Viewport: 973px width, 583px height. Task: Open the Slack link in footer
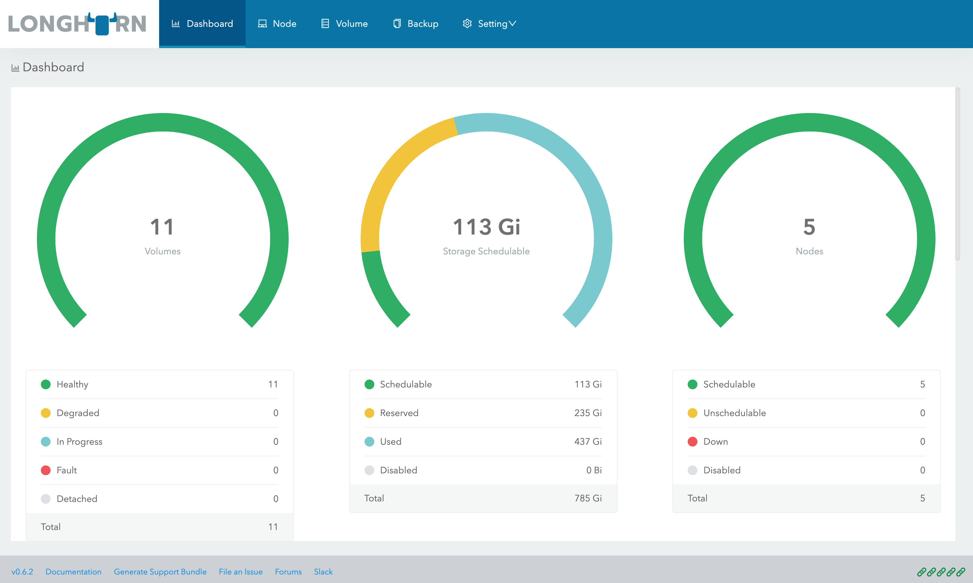323,572
